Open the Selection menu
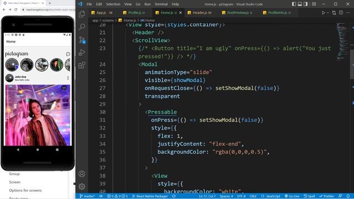 (113, 4)
